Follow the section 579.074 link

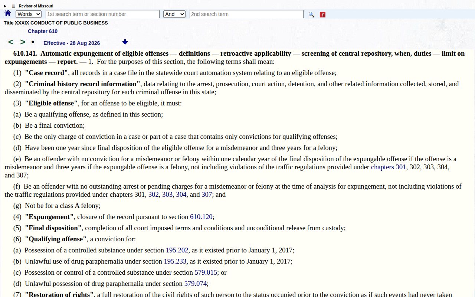click(196, 284)
